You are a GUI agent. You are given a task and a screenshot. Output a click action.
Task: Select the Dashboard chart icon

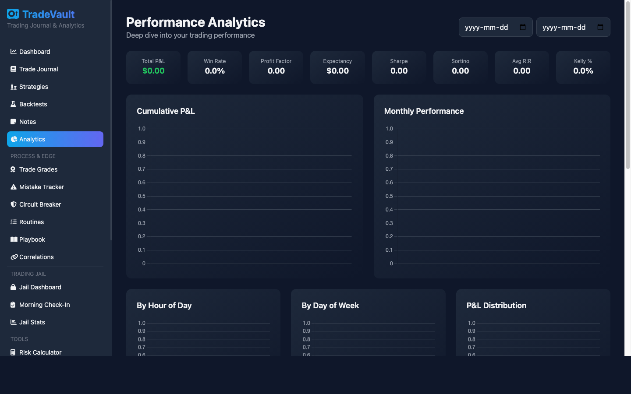click(x=13, y=52)
